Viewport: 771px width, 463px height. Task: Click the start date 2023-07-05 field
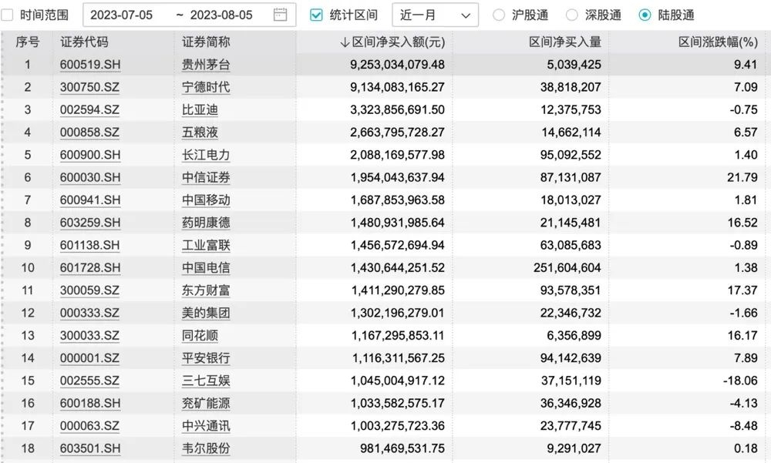pyautogui.click(x=122, y=15)
